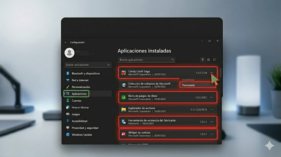Click the Aplicaciones sidebar icon
281x157 pixels.
(68, 94)
